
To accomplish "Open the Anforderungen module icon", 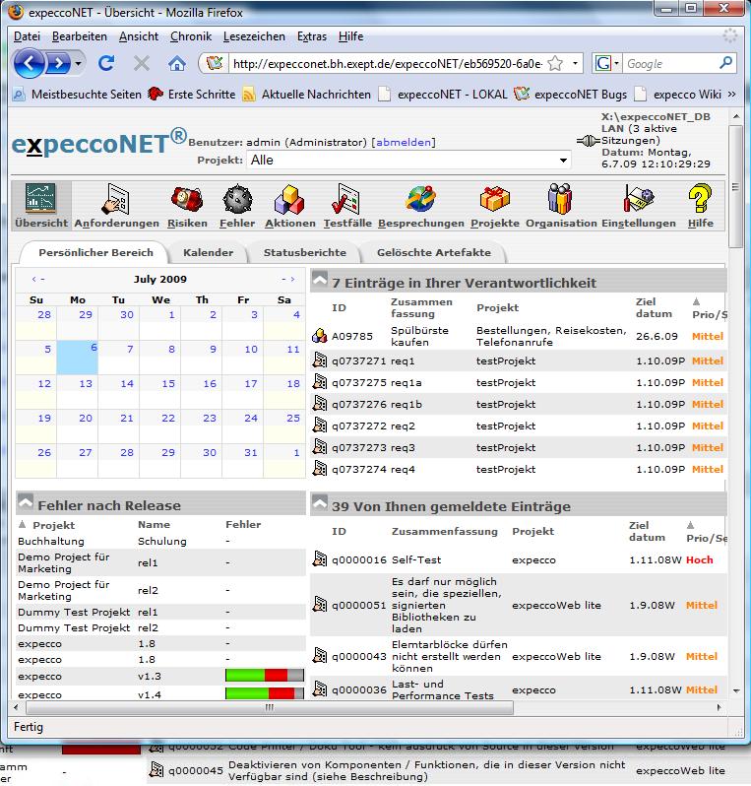I will point(116,201).
